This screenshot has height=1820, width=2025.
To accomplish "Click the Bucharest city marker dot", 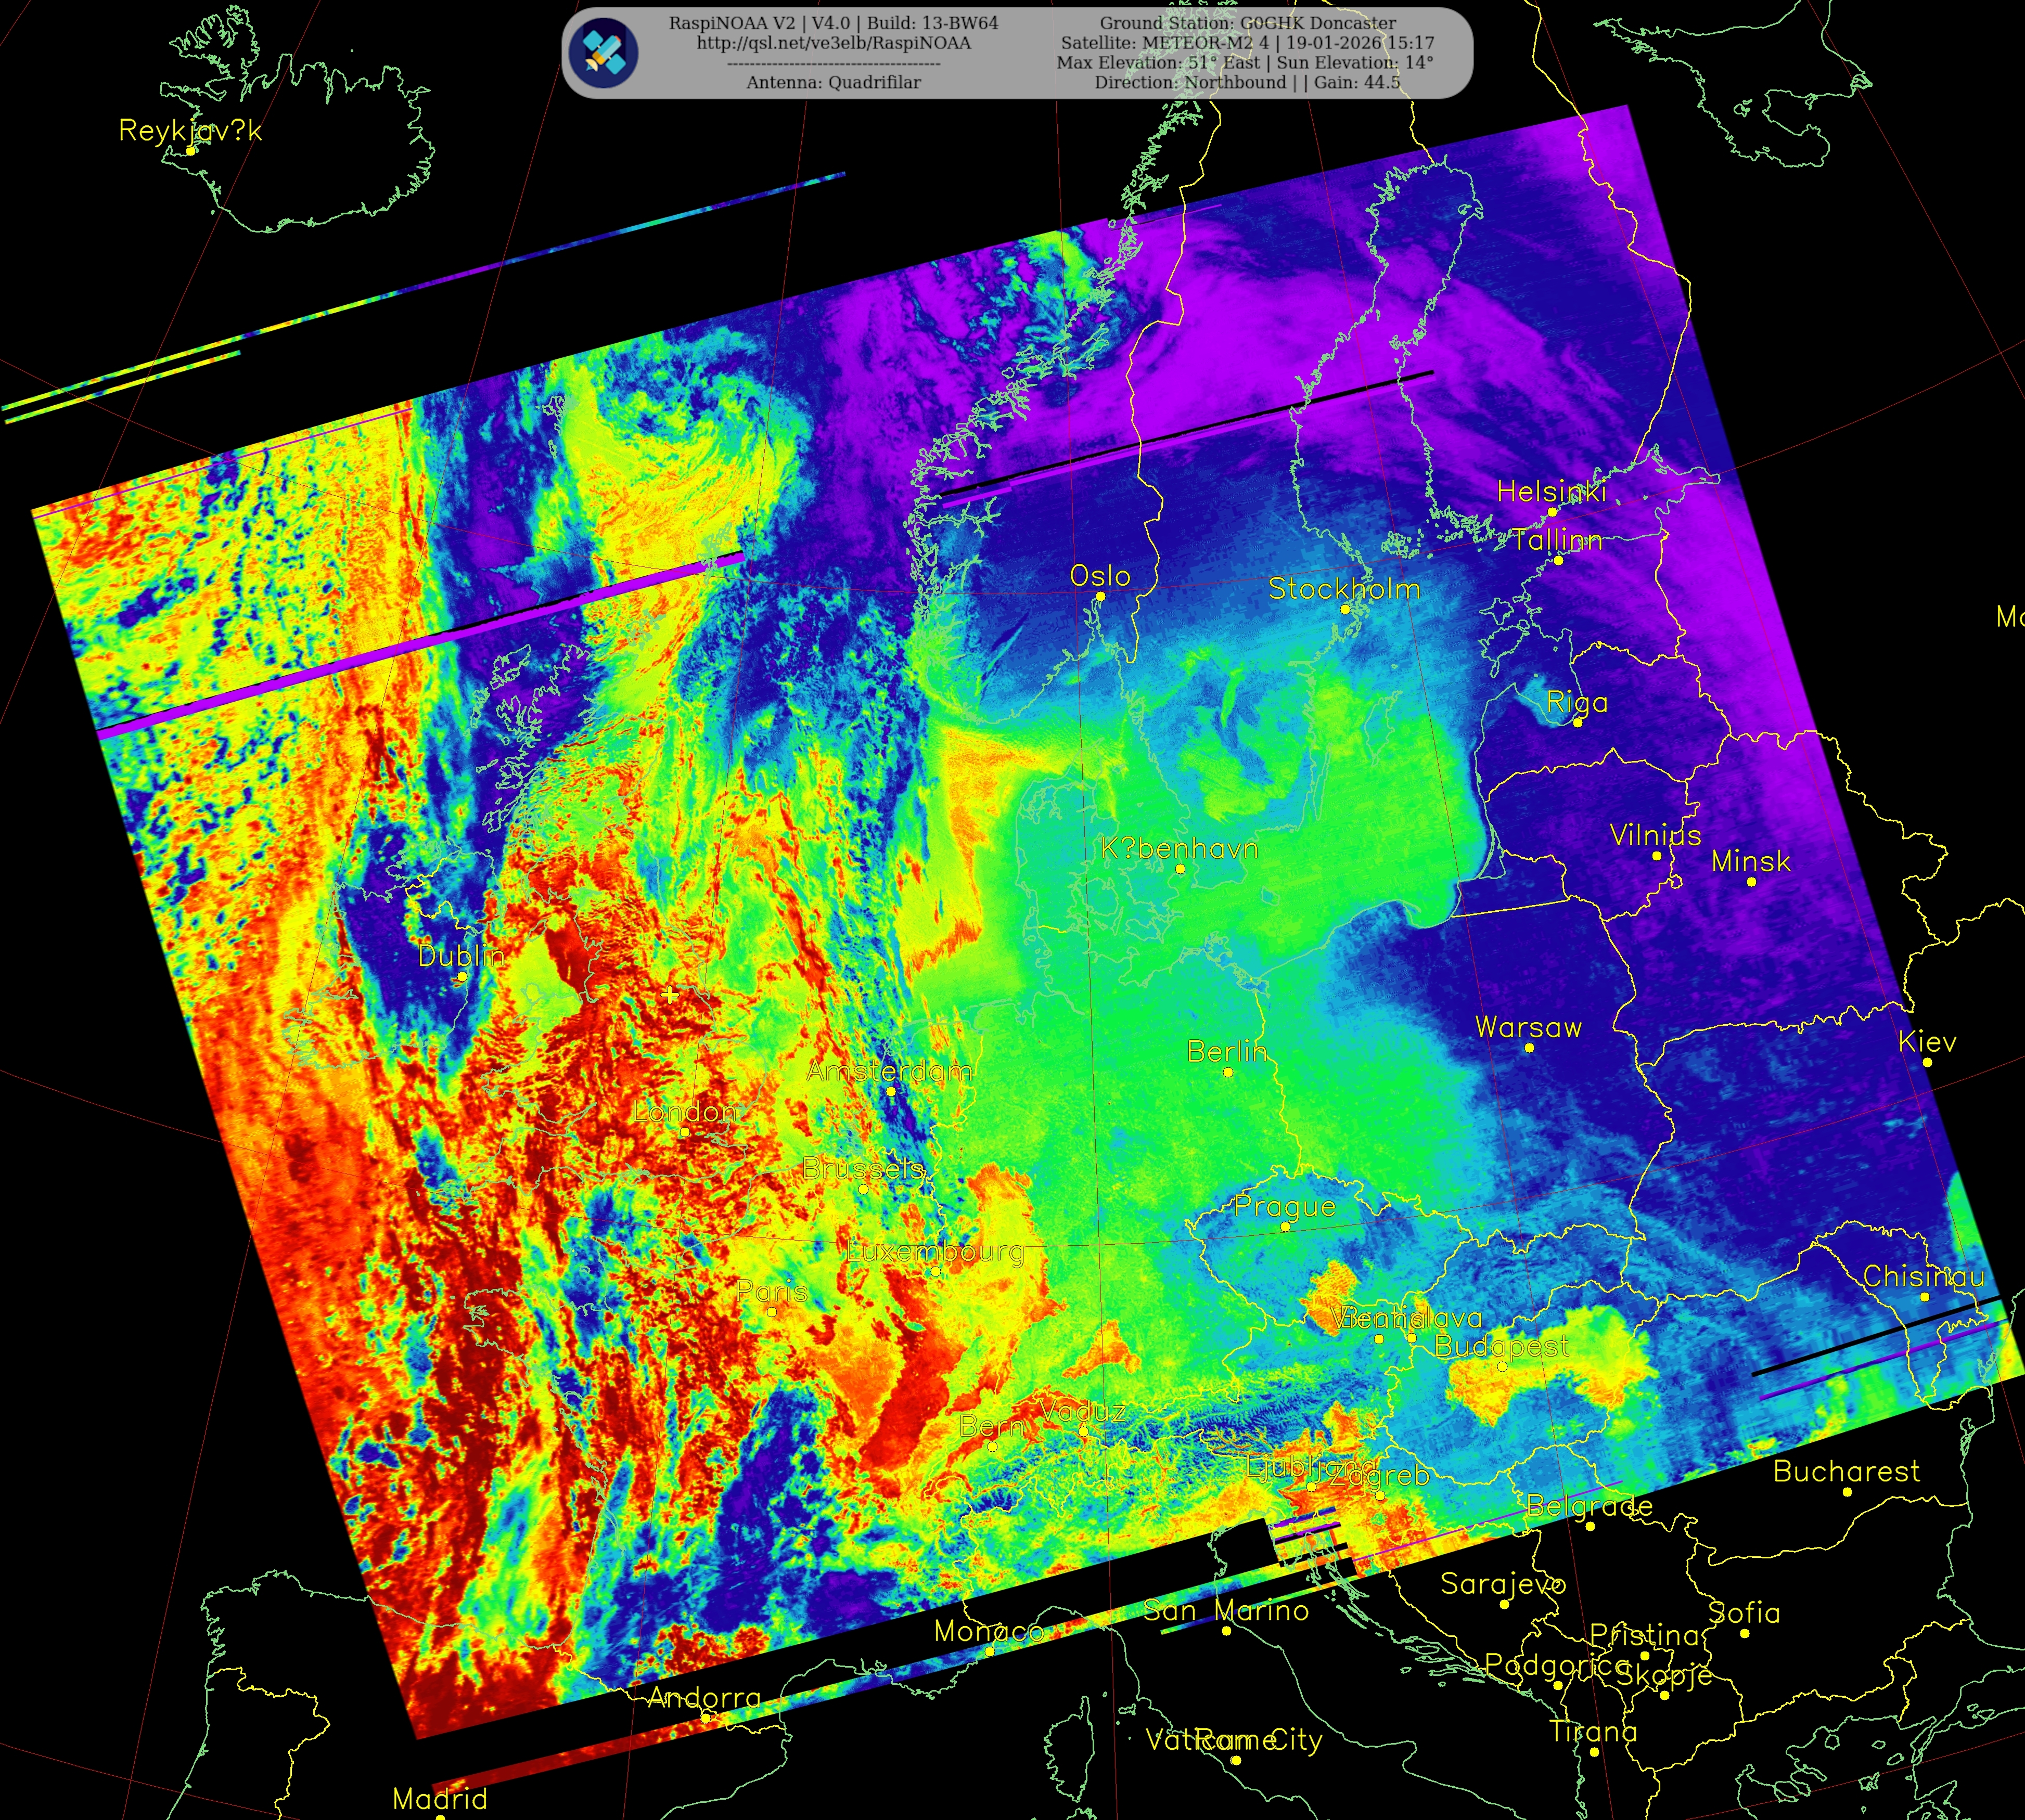I will [x=1847, y=1491].
